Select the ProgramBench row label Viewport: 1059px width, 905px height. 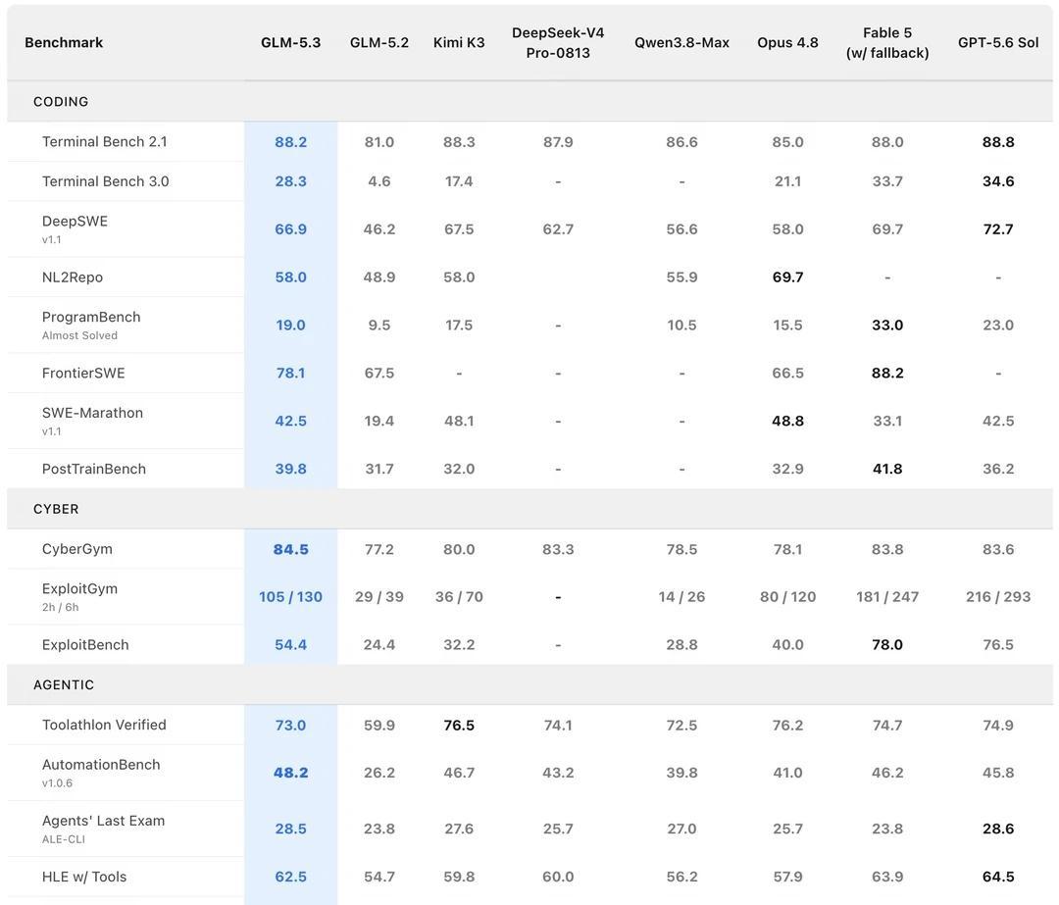click(91, 318)
